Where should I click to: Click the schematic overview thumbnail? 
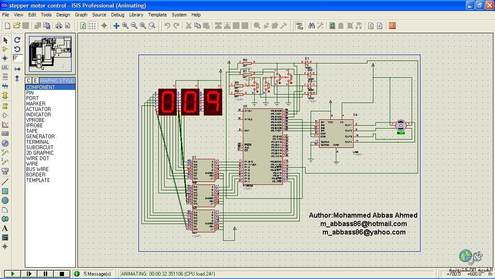click(x=50, y=54)
